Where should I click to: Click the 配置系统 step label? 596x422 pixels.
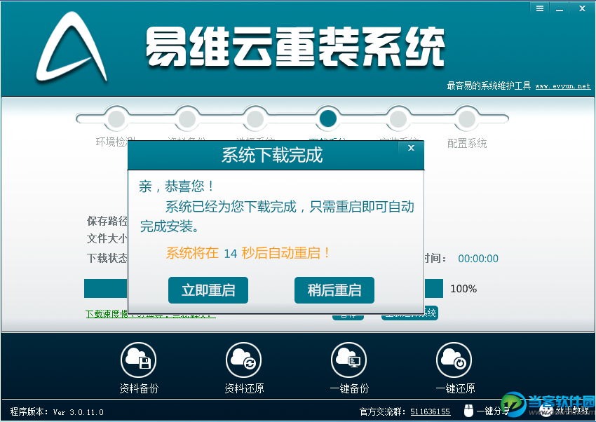tap(467, 143)
